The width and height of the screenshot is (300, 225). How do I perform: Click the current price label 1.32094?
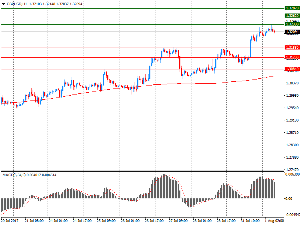coord(292,32)
